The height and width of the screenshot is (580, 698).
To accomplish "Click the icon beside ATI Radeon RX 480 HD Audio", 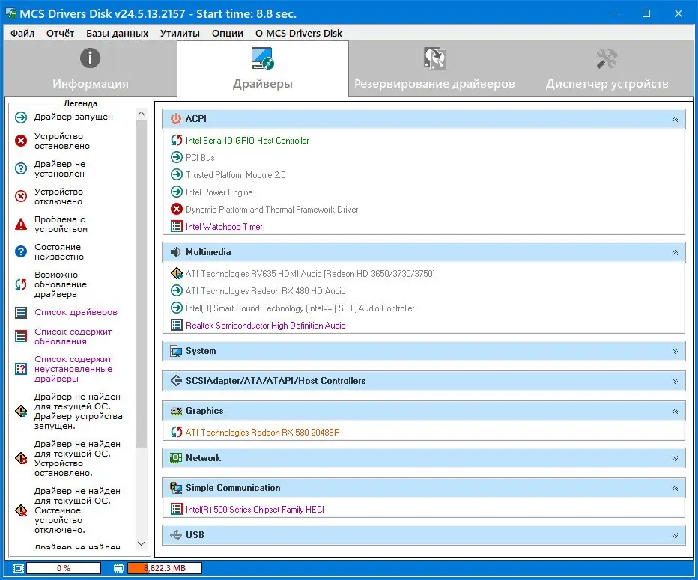I will click(177, 290).
